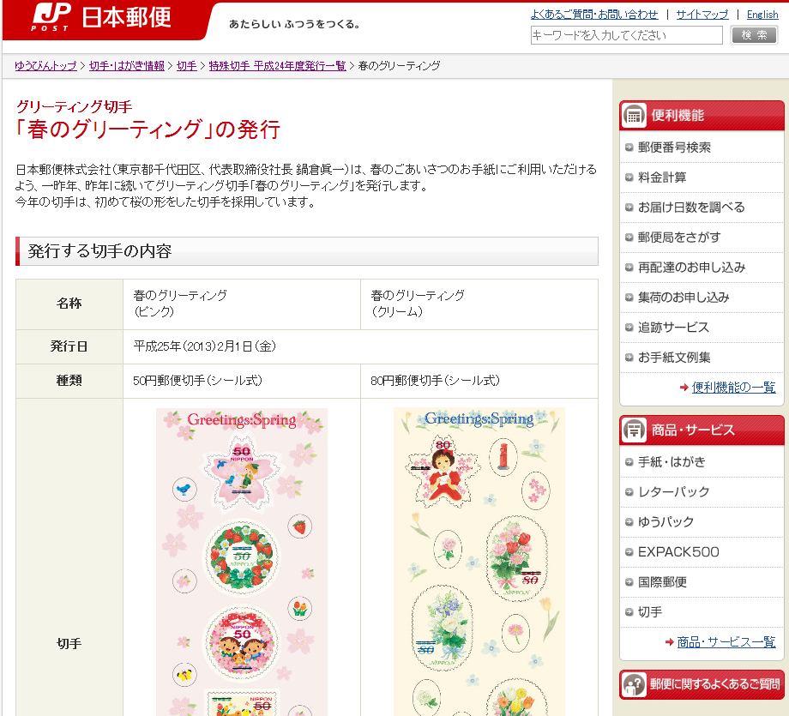Open 料金計算 in the sidebar menu

coord(662,177)
